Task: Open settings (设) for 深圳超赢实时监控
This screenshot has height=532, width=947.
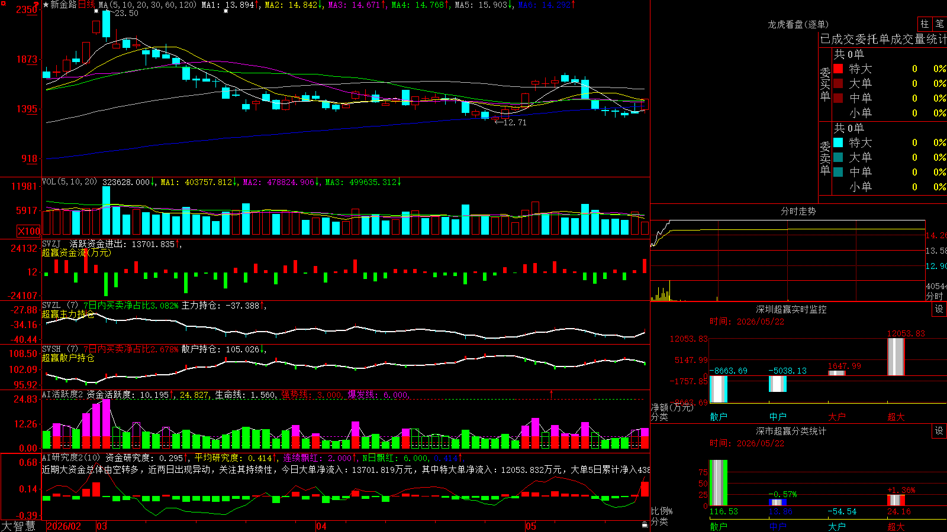Action: [939, 309]
